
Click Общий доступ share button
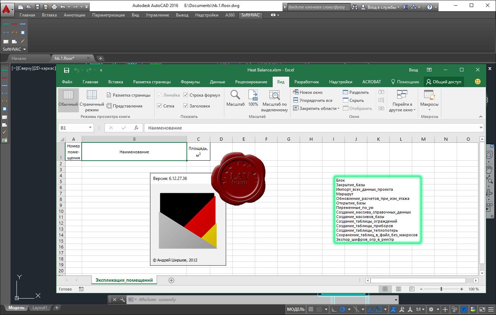pos(444,82)
